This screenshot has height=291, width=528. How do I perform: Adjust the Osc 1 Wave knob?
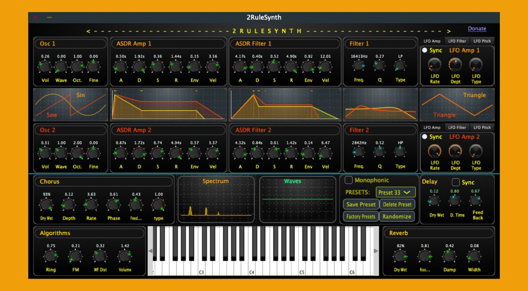[x=61, y=67]
